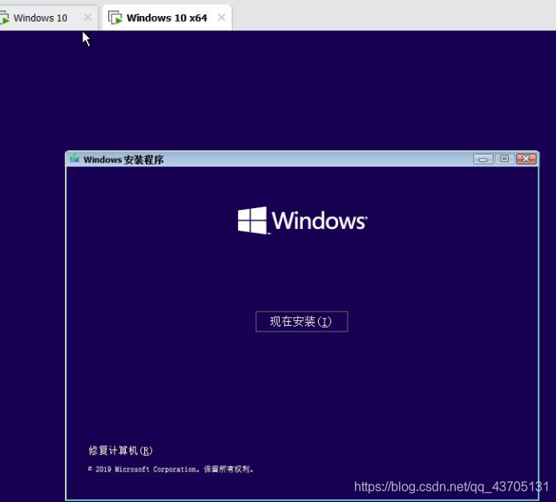The height and width of the screenshot is (502, 556).
Task: Click 现在安装(I) install now button
Action: coord(301,322)
